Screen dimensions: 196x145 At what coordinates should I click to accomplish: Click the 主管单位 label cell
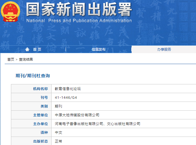coord(31,115)
